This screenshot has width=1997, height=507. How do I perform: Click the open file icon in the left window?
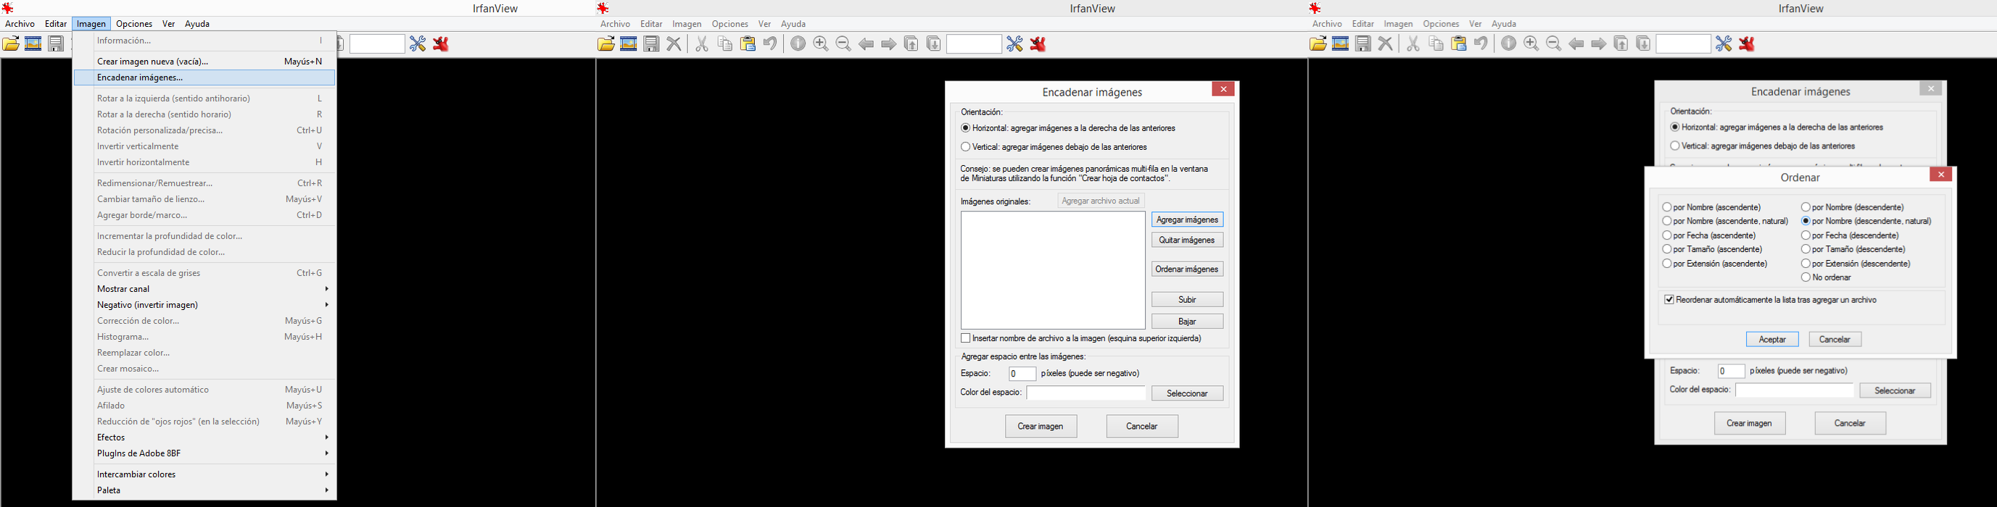[x=11, y=44]
